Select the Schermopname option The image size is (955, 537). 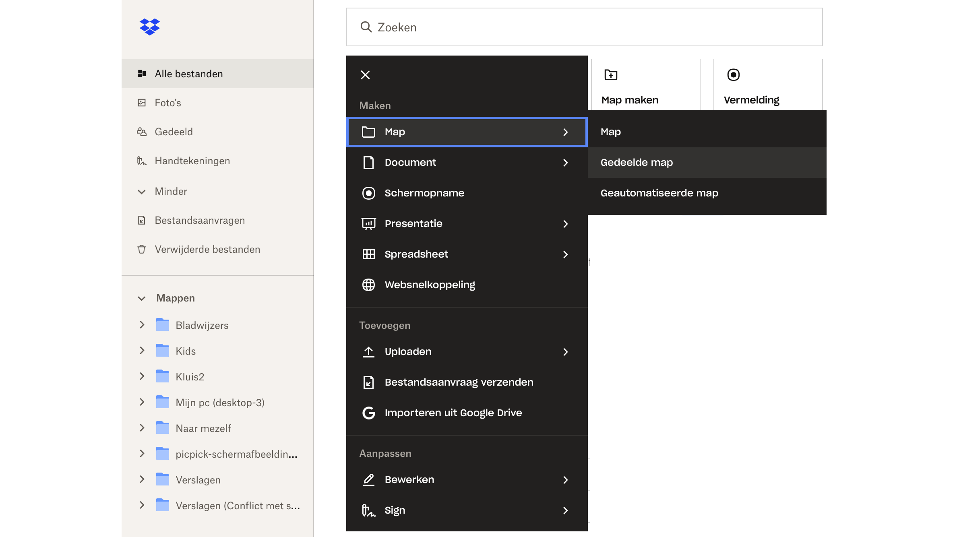(424, 193)
